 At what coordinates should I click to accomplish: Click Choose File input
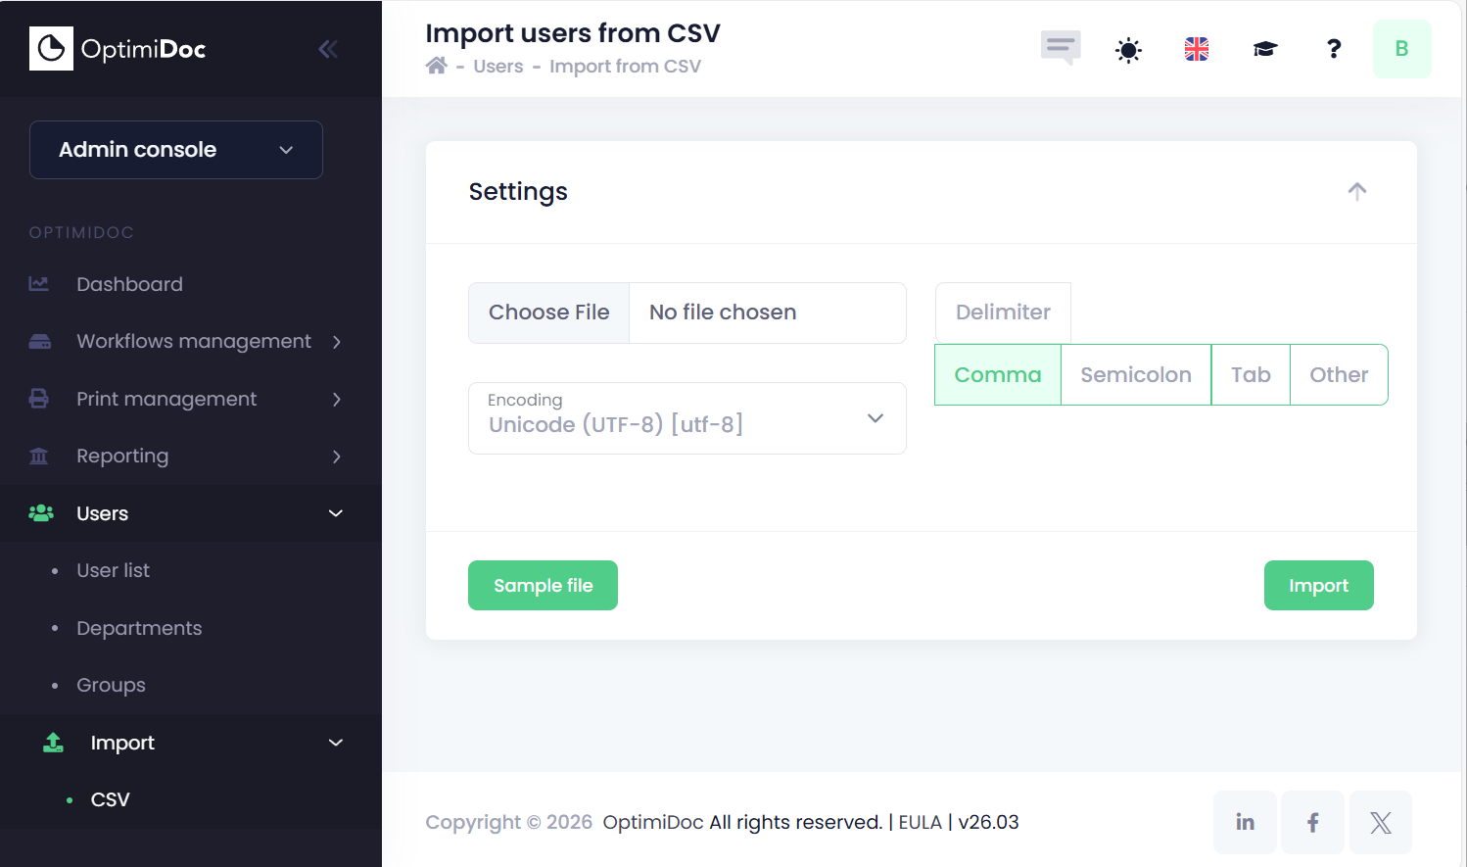click(x=549, y=313)
